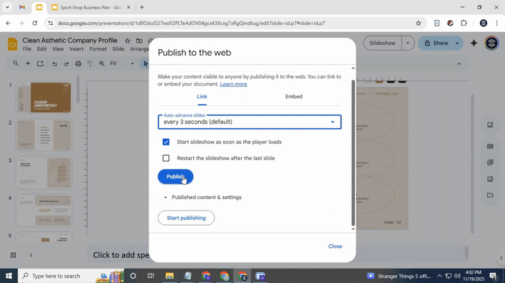
Task: Select the Link tab
Action: 202,96
